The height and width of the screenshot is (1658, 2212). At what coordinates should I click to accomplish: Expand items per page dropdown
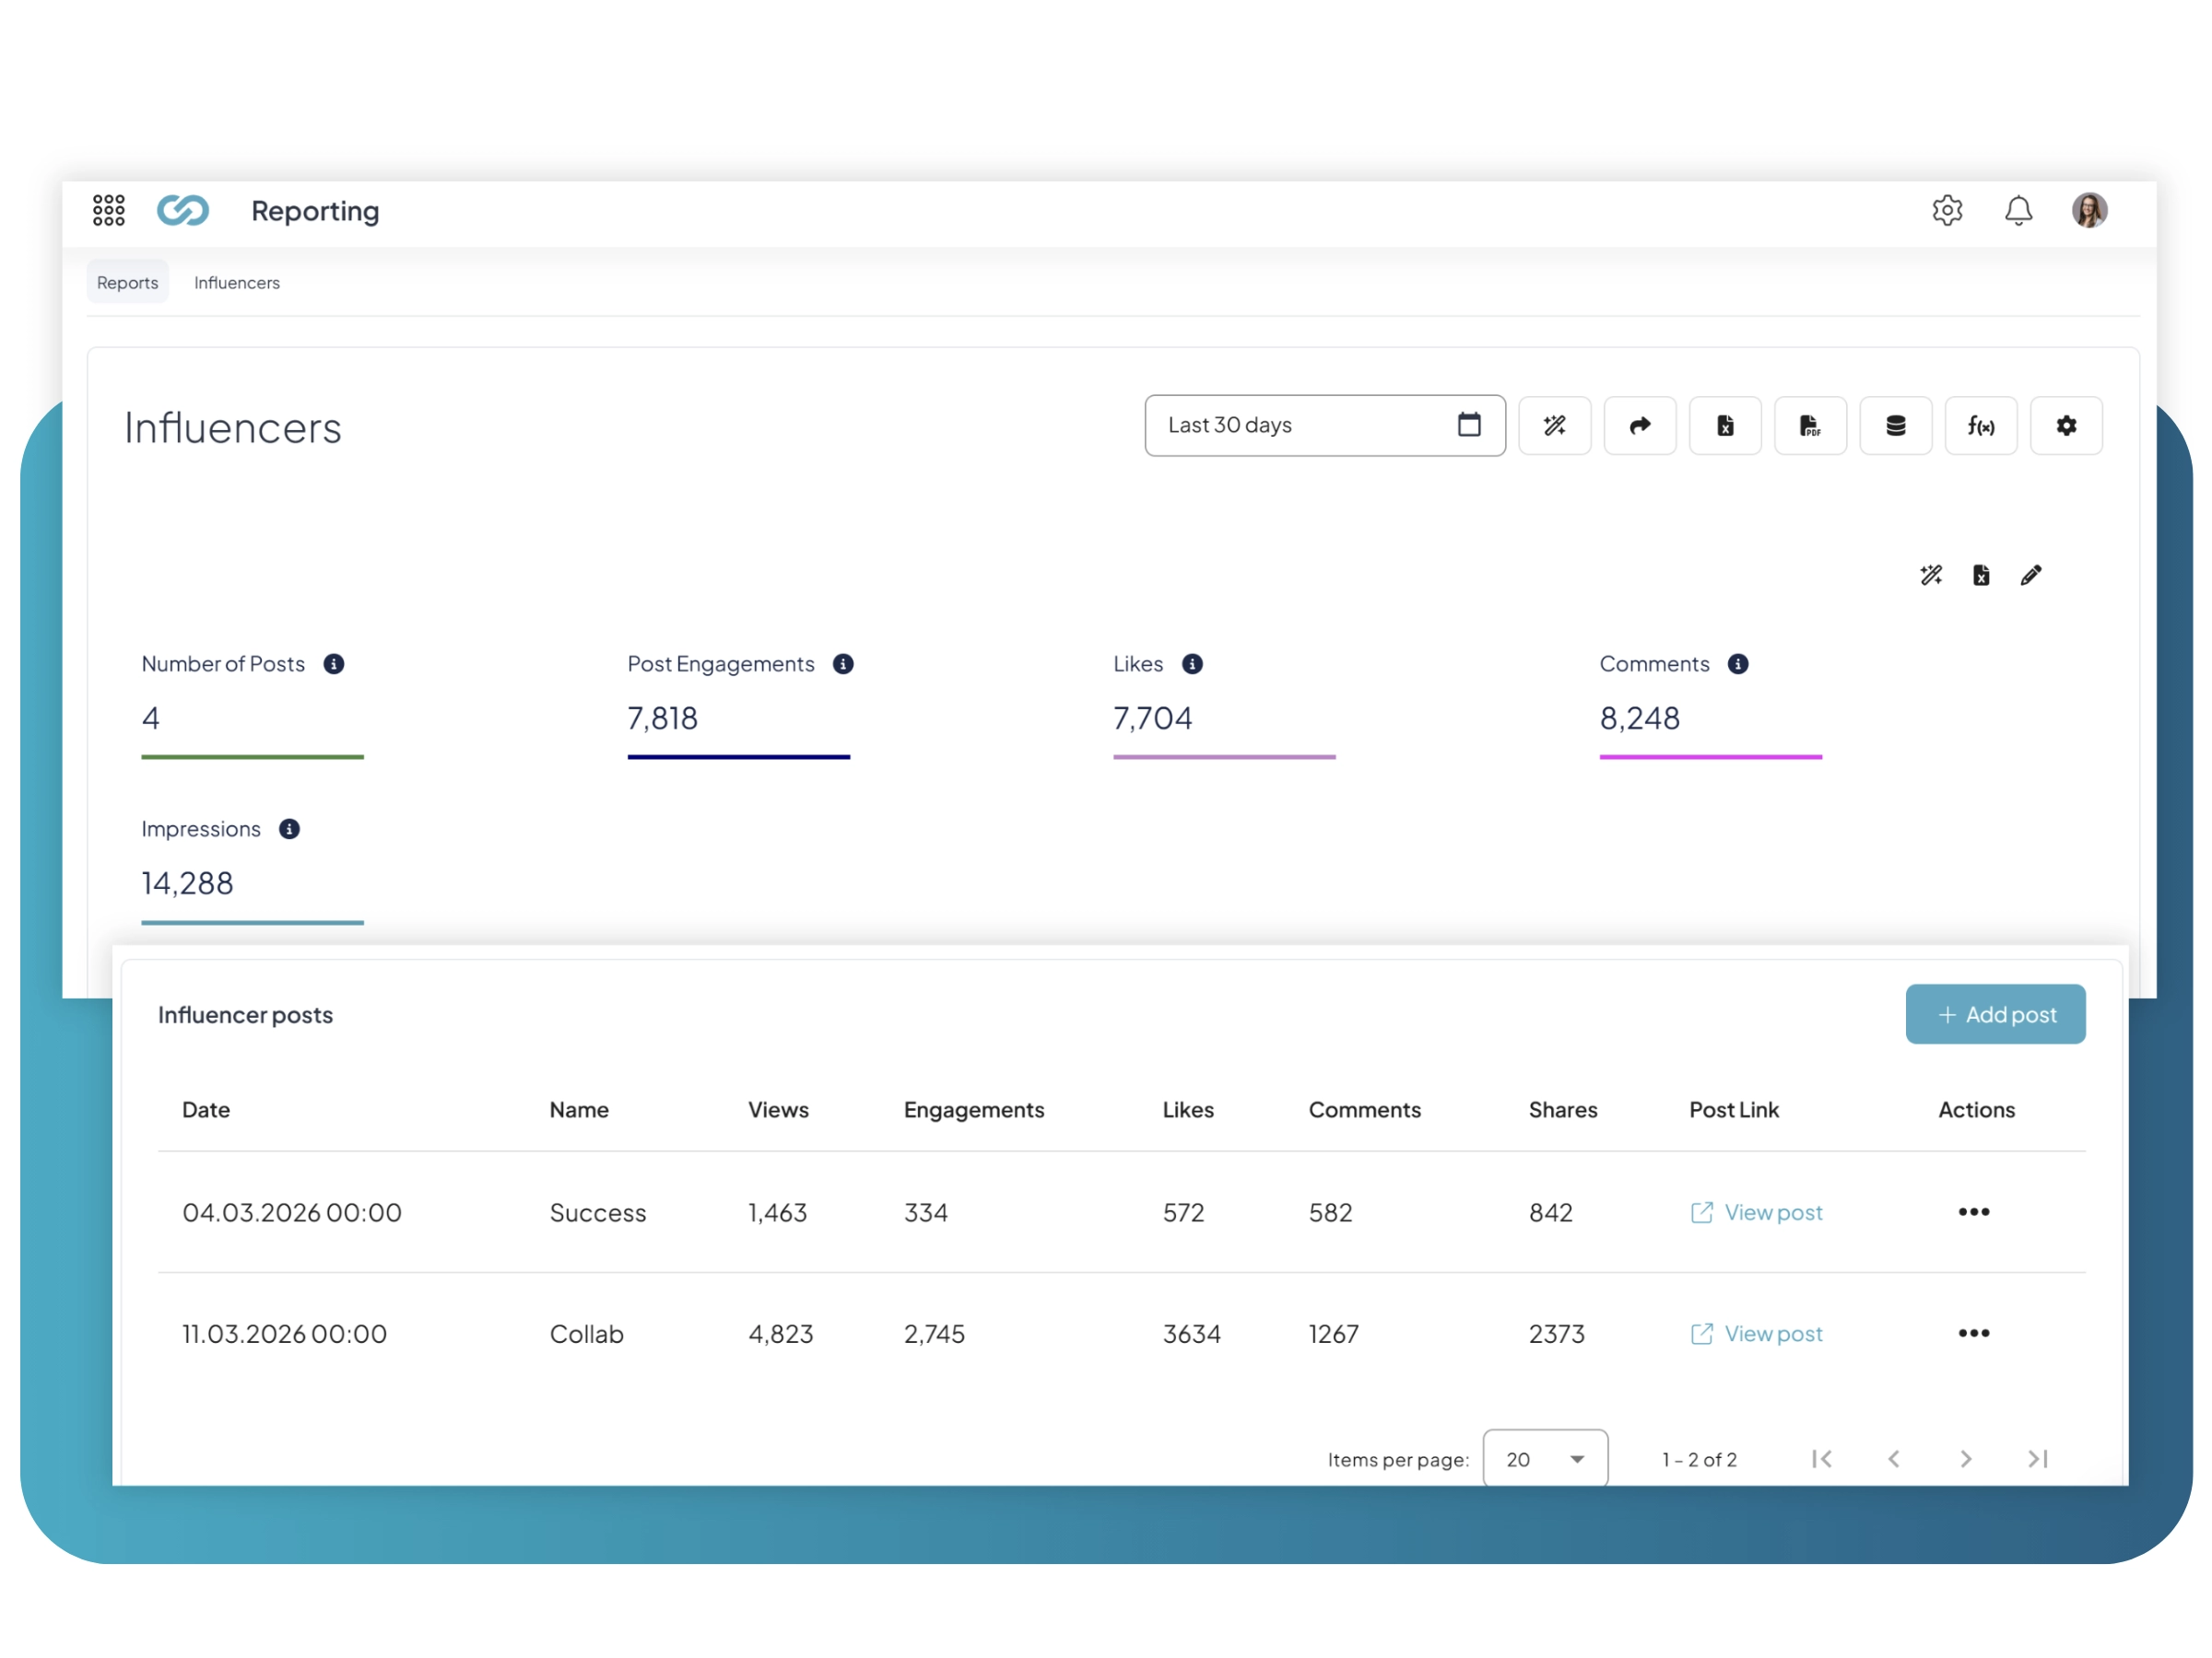[x=1545, y=1459]
